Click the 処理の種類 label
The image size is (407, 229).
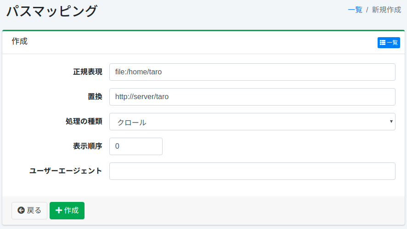pos(84,122)
